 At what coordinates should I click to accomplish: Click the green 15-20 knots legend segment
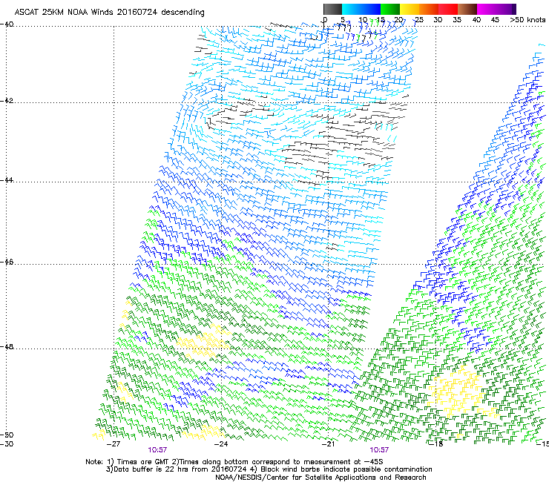point(390,9)
